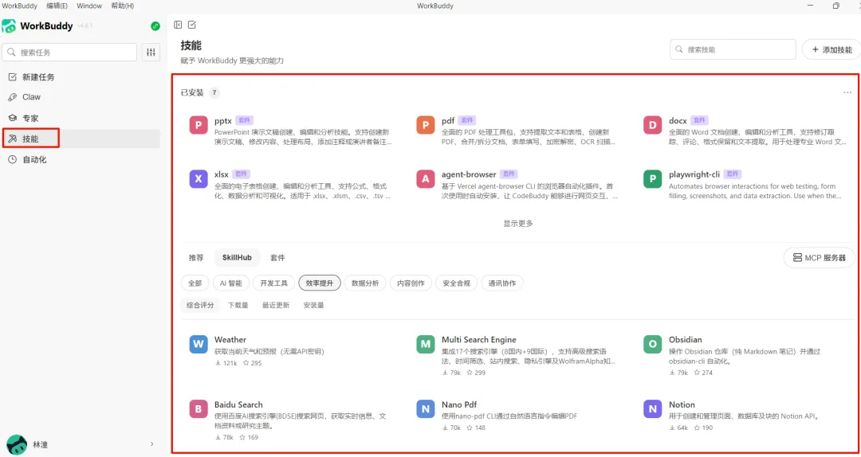This screenshot has width=861, height=457.
Task: Open the Weather skill title
Action: tap(230, 340)
